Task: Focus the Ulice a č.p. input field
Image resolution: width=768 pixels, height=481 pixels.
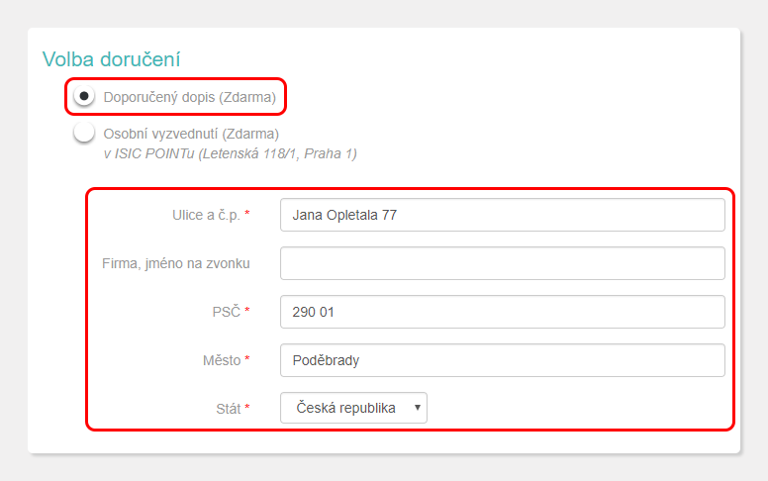Action: pos(503,215)
